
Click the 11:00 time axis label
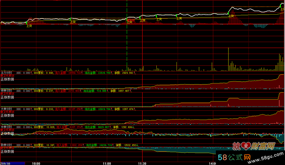(107, 164)
